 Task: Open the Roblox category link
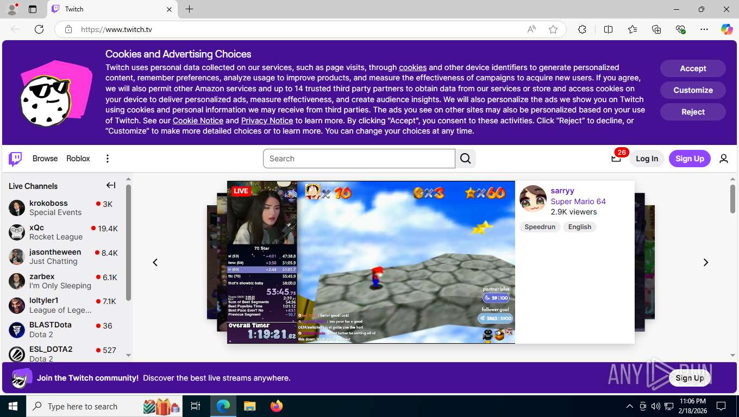click(x=78, y=159)
